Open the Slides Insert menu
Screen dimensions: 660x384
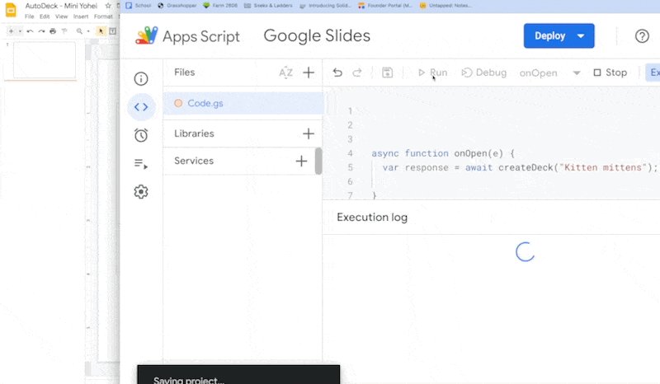pyautogui.click(x=81, y=16)
